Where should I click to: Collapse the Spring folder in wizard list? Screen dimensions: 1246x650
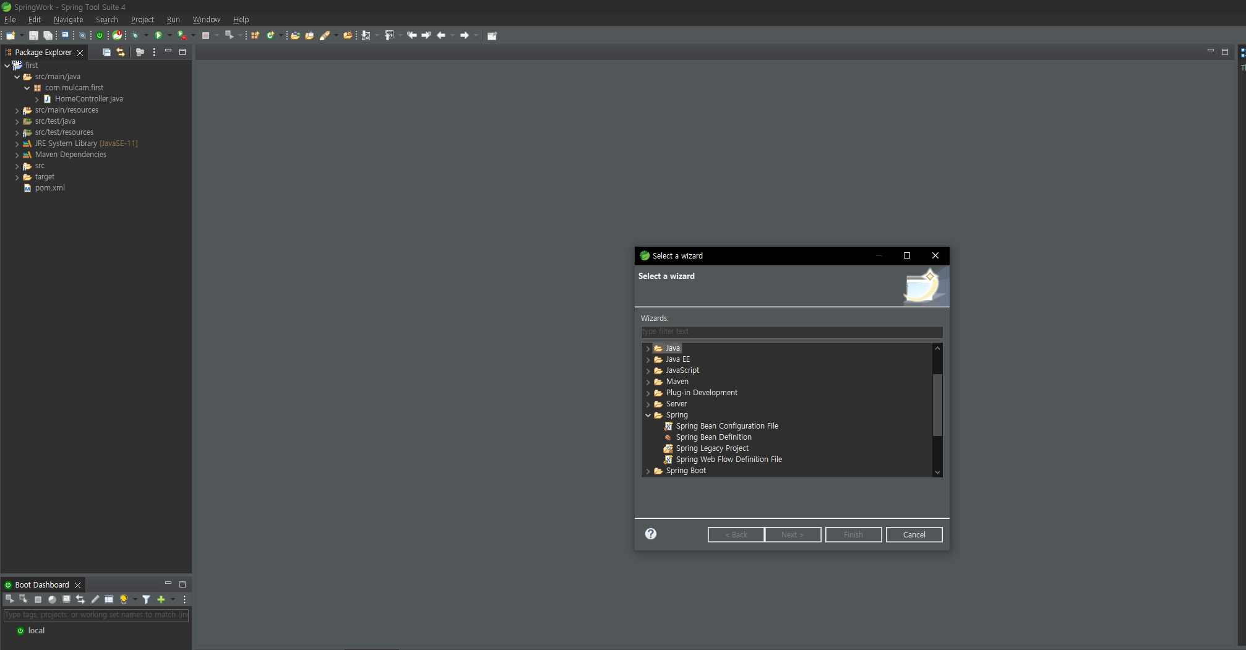pos(648,415)
